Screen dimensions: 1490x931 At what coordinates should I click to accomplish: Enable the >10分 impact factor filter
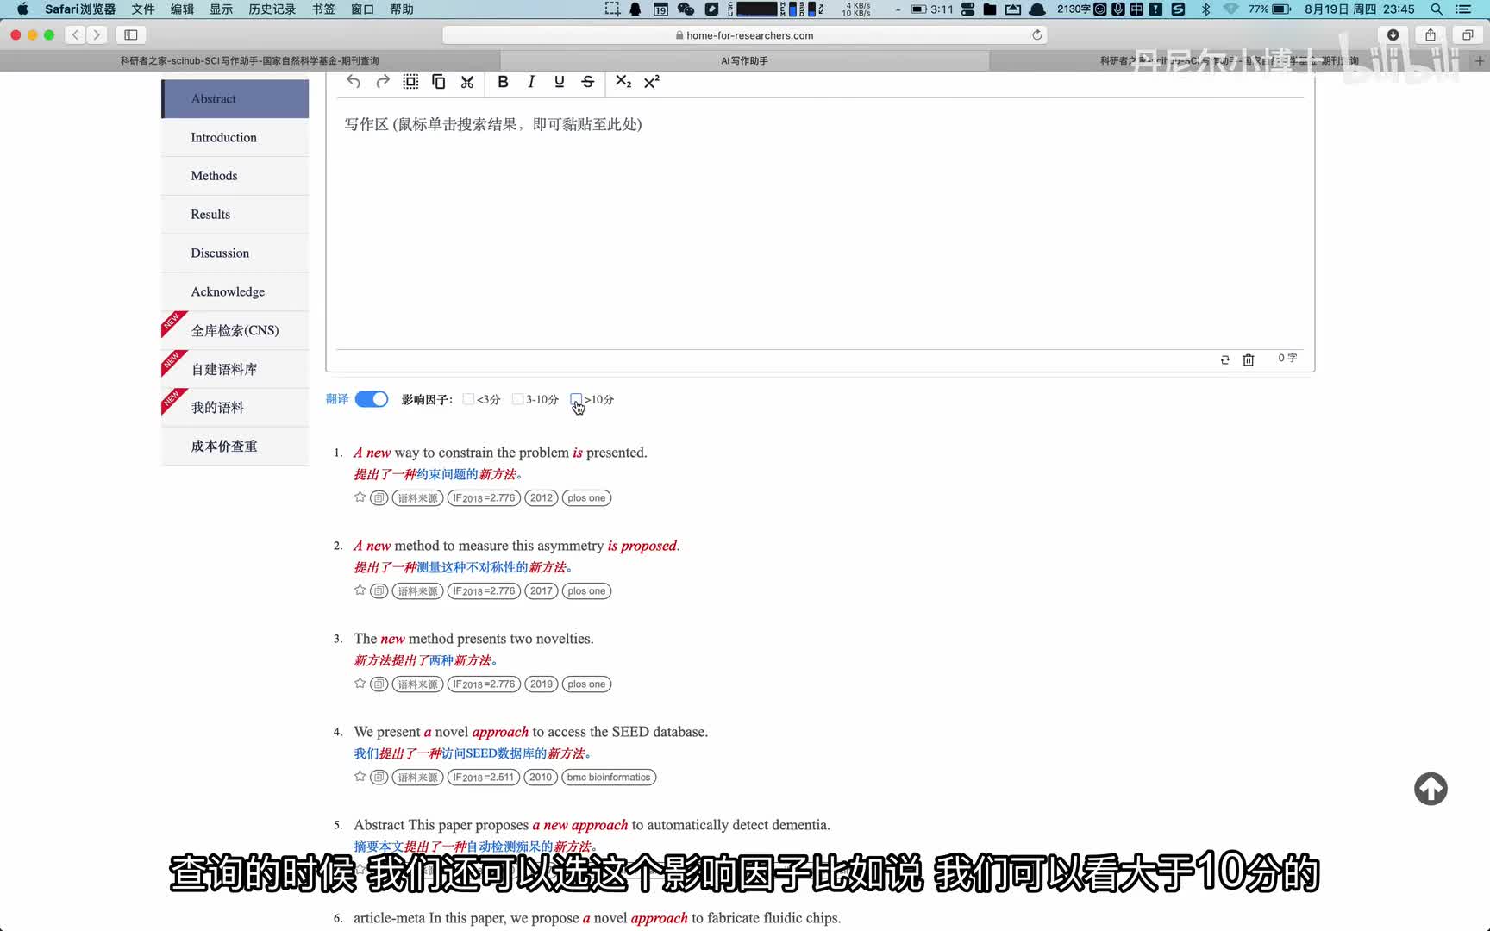click(x=576, y=399)
